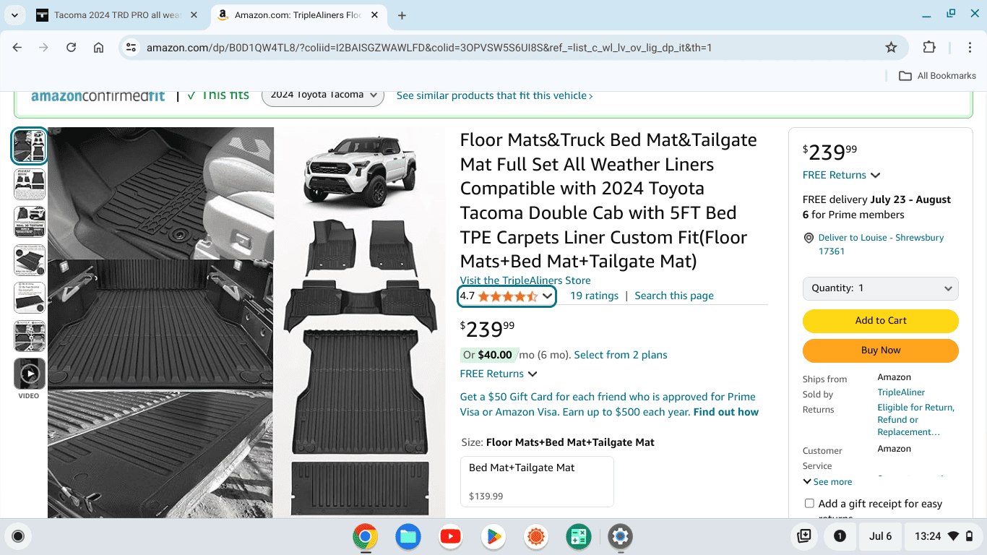Click Deliver to Louise - Shrewsbury 17361

pyautogui.click(x=881, y=244)
